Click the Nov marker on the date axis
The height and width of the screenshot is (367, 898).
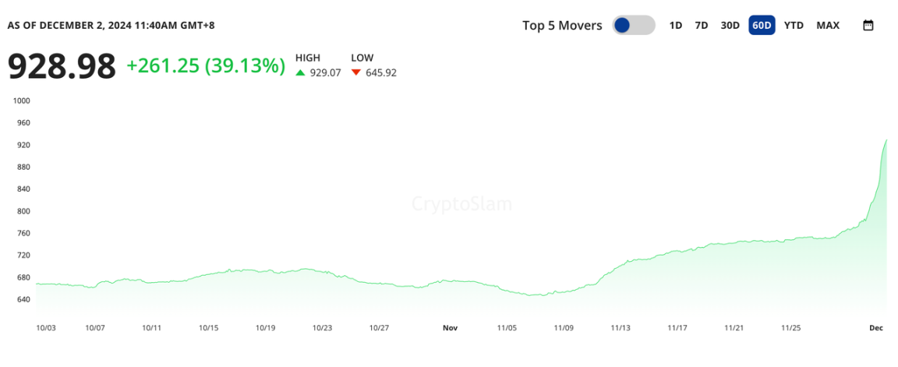pyautogui.click(x=450, y=328)
